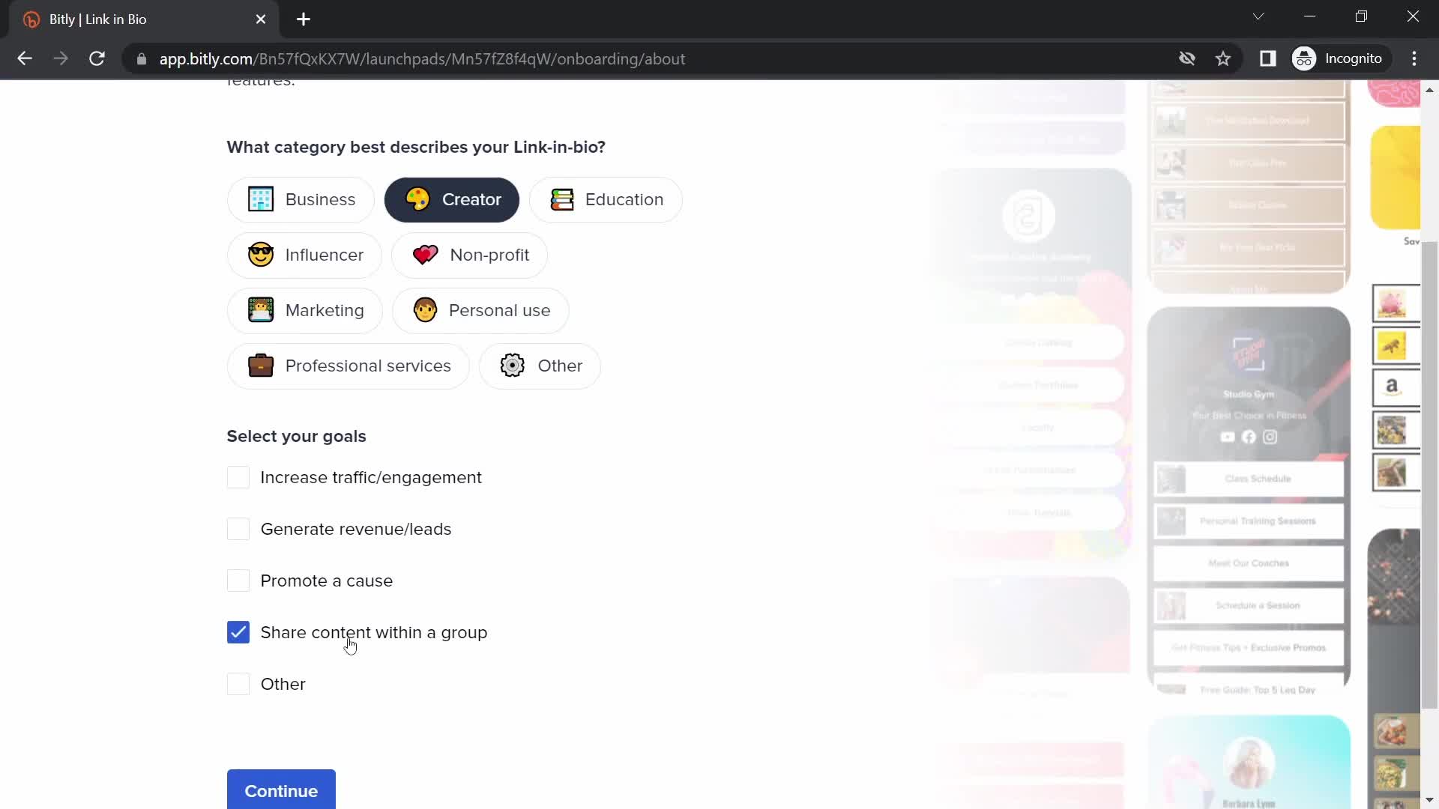Enable the Promote a cause checkbox
1439x809 pixels.
pyautogui.click(x=238, y=581)
